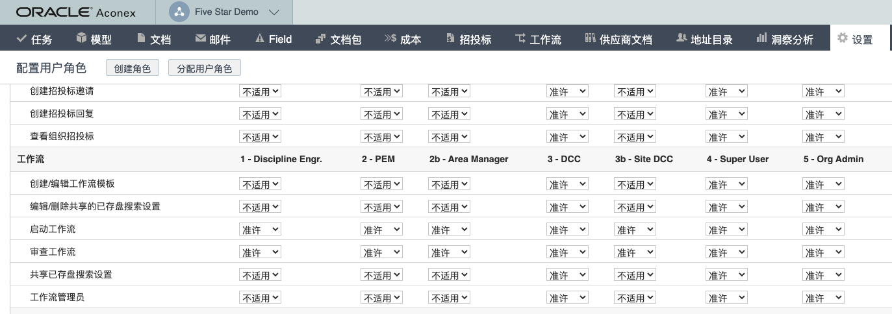Click the 1 - Discipline Engr. column header

(281, 159)
